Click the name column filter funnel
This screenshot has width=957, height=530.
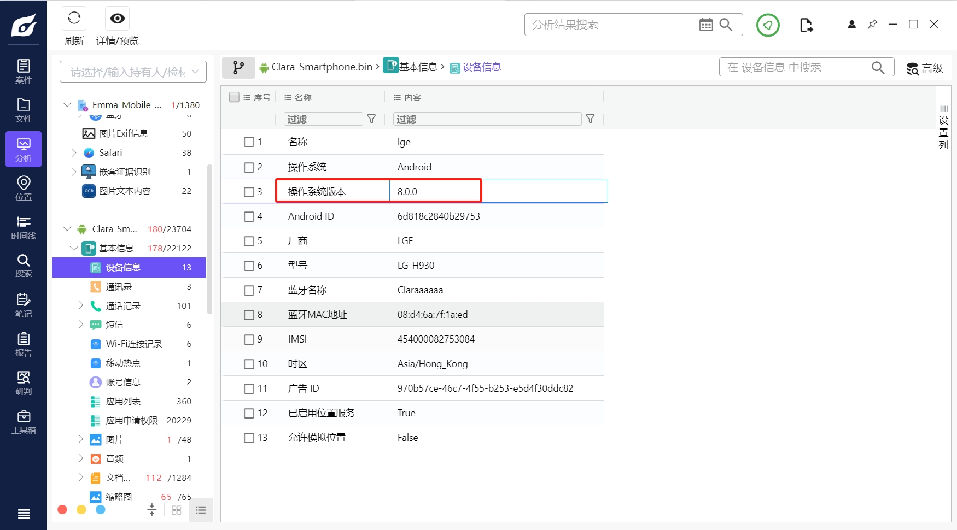371,119
